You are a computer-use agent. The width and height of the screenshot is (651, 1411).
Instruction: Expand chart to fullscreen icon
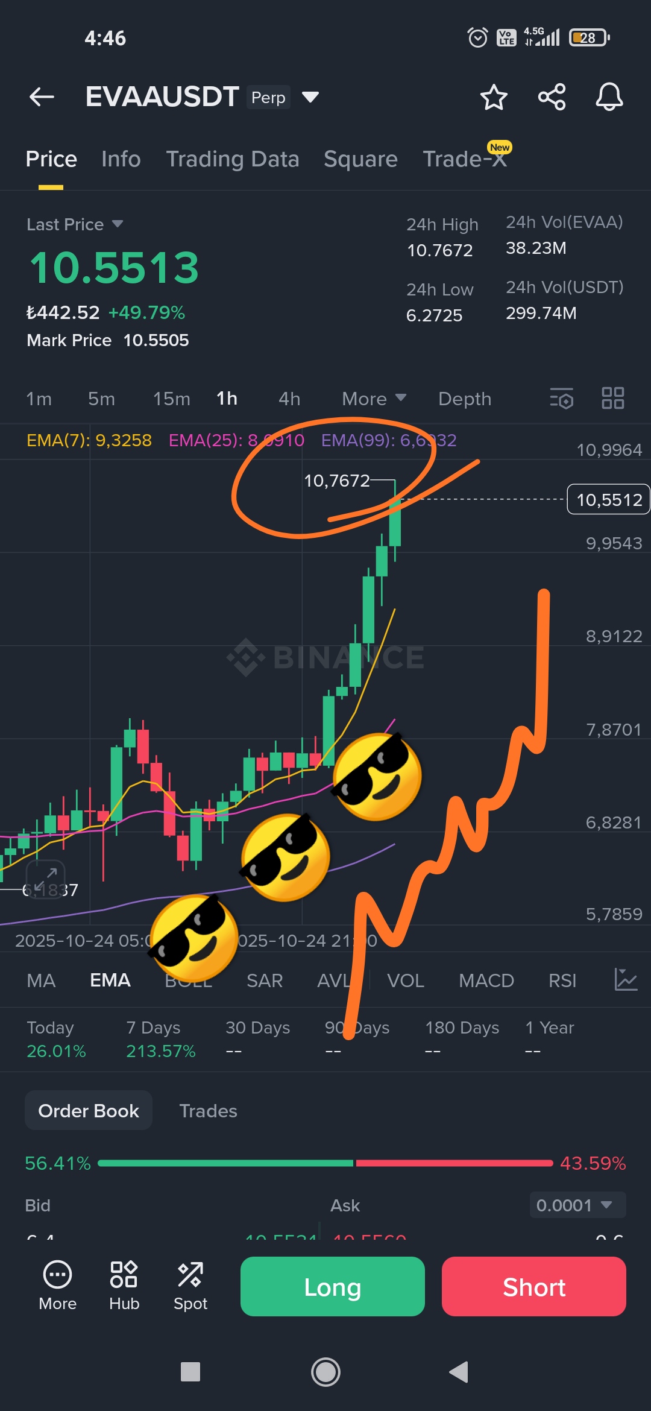point(45,879)
